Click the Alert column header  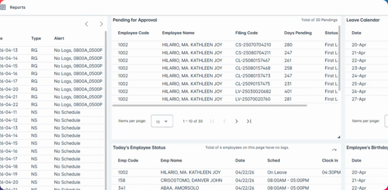(x=59, y=38)
